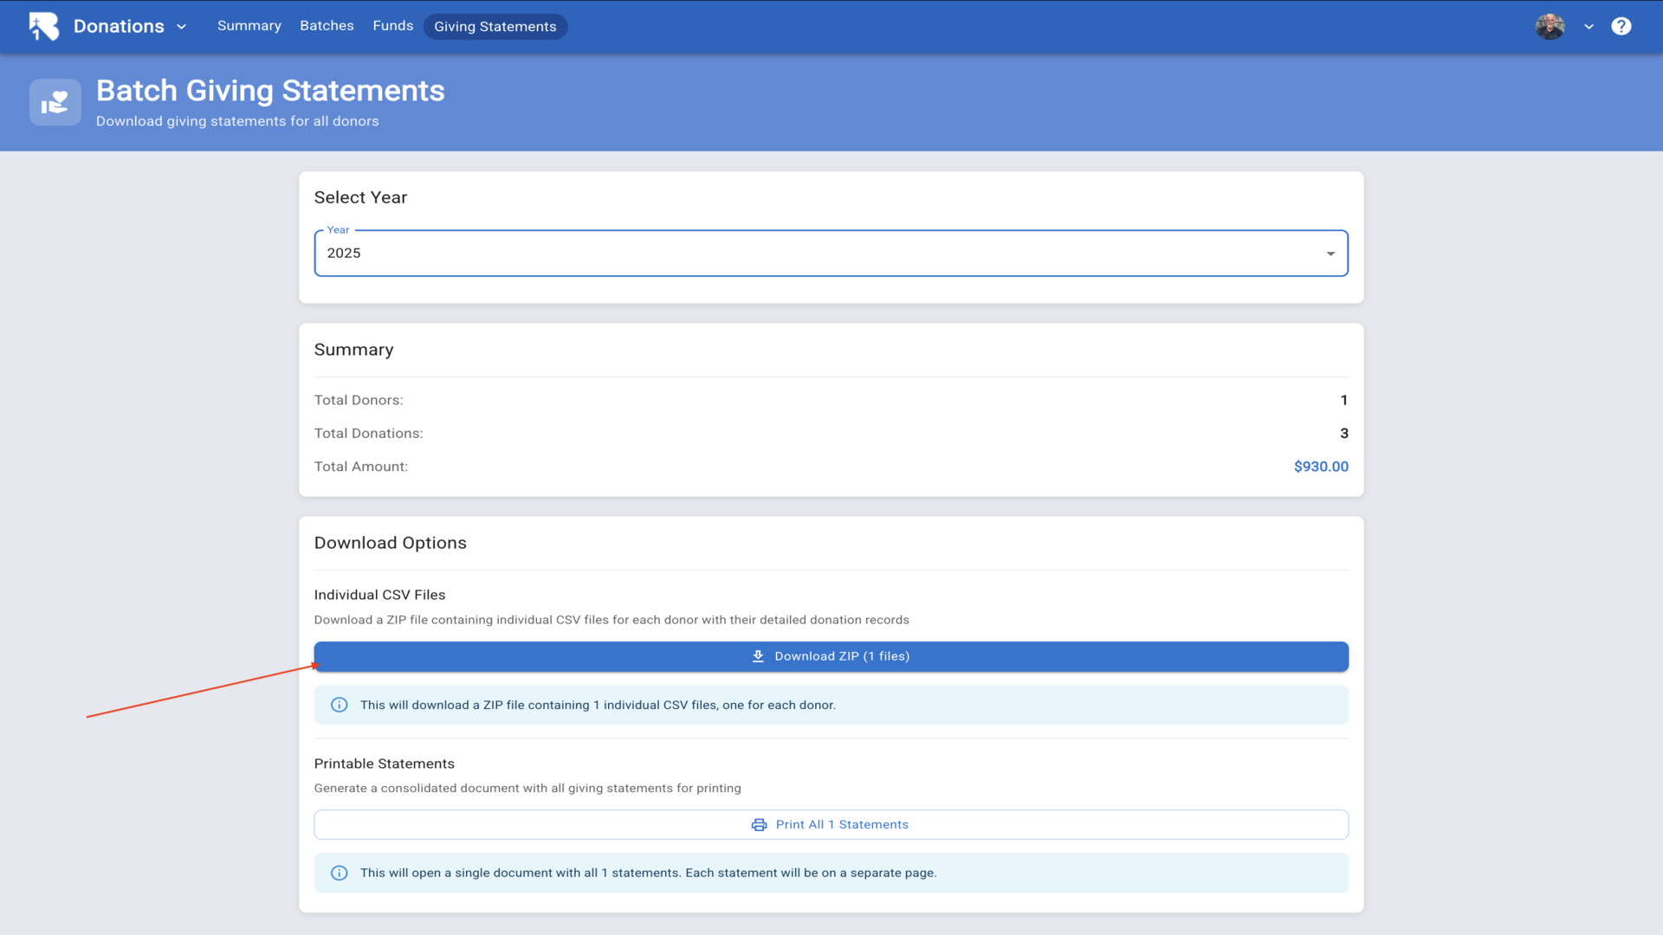1663x935 pixels.
Task: Open the help question mark icon
Action: (x=1621, y=26)
